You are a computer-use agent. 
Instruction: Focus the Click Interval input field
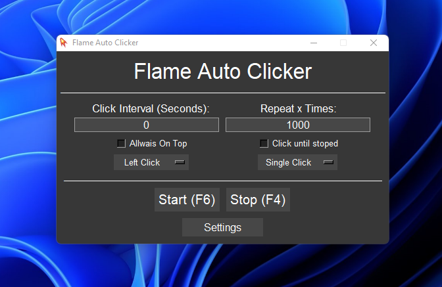click(146, 125)
